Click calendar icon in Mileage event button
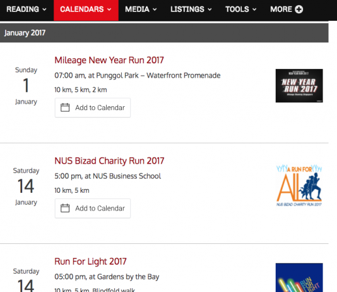This screenshot has height=292, width=337. pos(65,107)
